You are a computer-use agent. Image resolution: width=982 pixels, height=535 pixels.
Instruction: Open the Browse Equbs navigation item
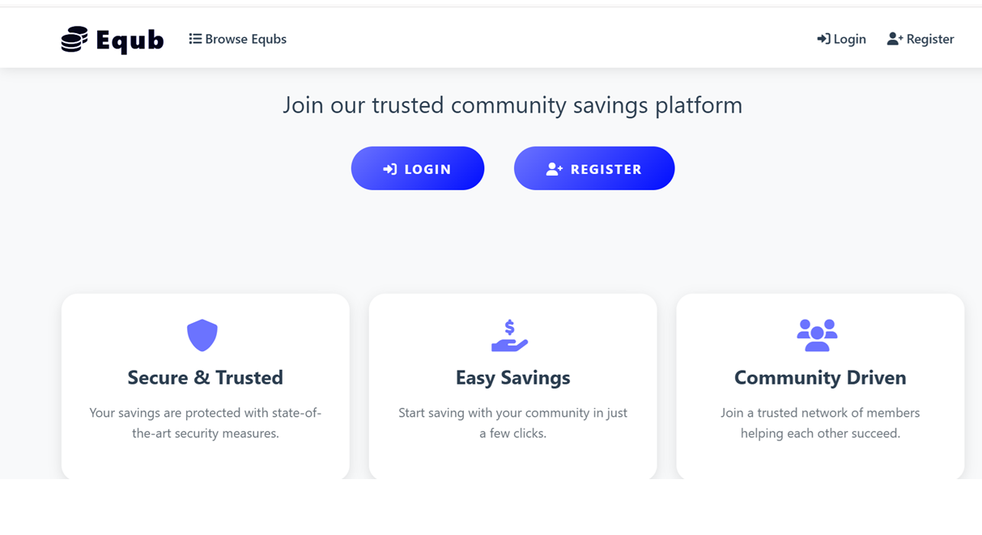point(238,39)
